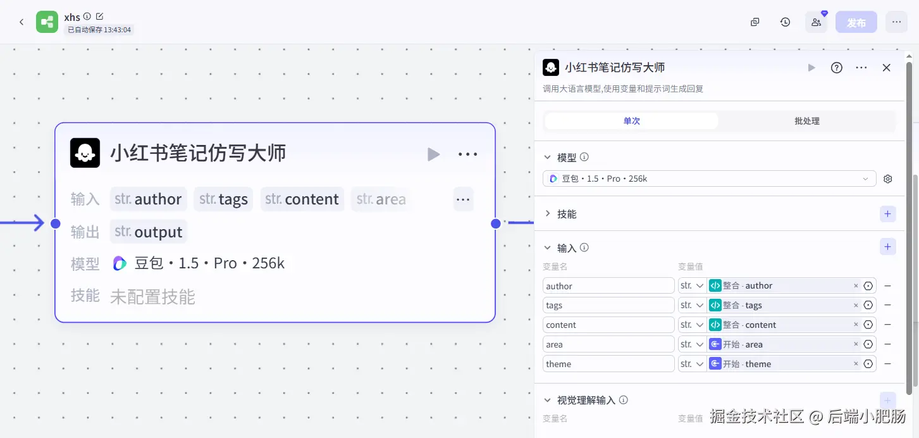Add a skill with the plus button
The width and height of the screenshot is (919, 438).
coord(888,214)
